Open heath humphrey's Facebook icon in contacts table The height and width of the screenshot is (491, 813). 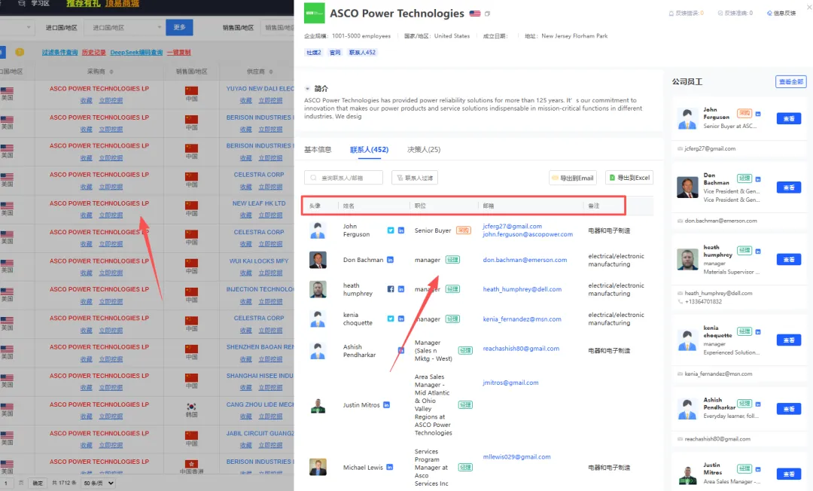tap(391, 289)
